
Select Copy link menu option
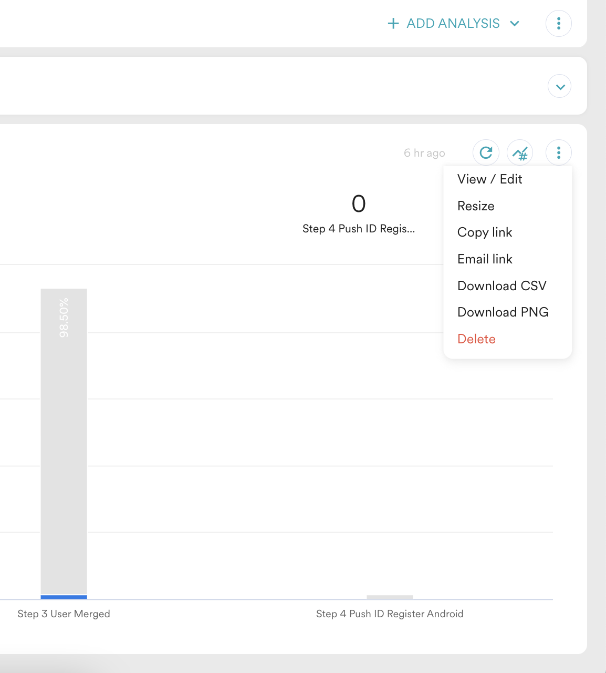pos(484,232)
